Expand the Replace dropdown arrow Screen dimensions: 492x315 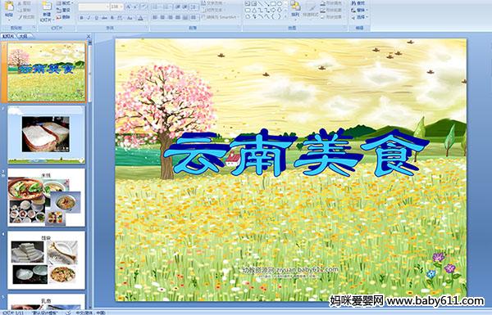[367, 10]
